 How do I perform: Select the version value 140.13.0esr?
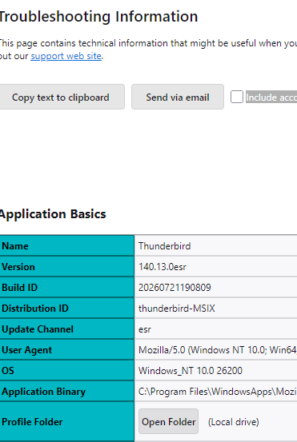[x=162, y=267]
